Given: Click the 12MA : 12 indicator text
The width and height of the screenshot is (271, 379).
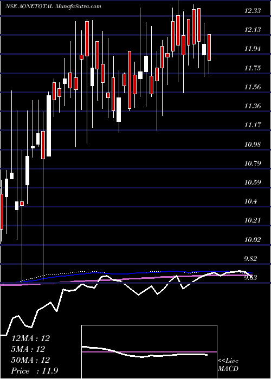Looking at the screenshot, I should tap(30, 338).
